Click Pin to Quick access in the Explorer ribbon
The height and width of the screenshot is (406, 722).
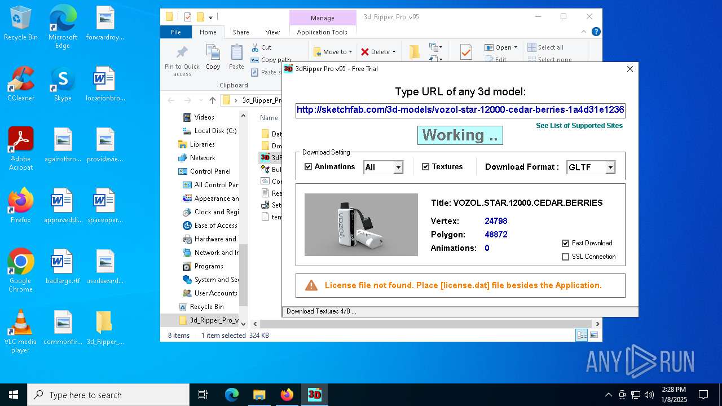point(182,61)
